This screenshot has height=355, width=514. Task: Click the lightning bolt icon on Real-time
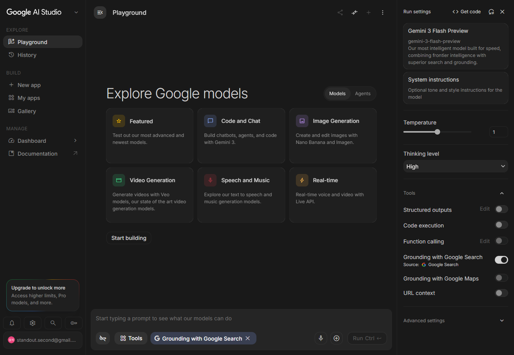(x=302, y=180)
